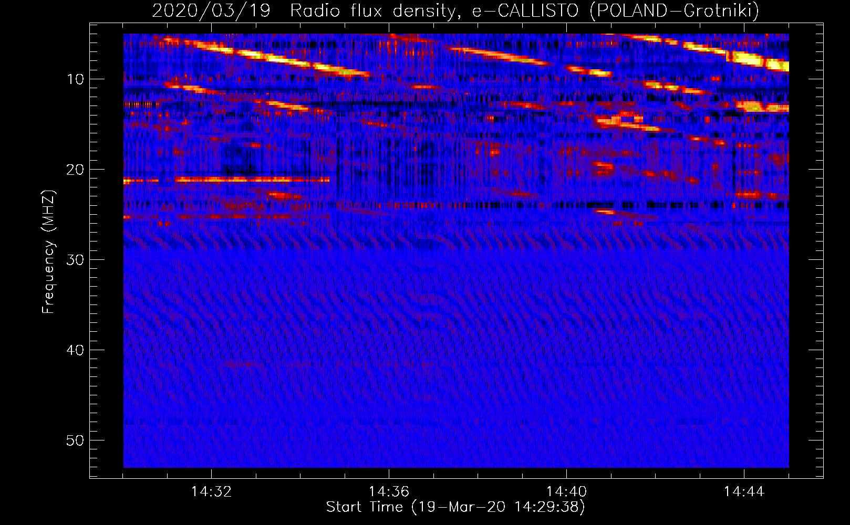
Task: Click the 14:36 time tick label
Action: (x=389, y=492)
